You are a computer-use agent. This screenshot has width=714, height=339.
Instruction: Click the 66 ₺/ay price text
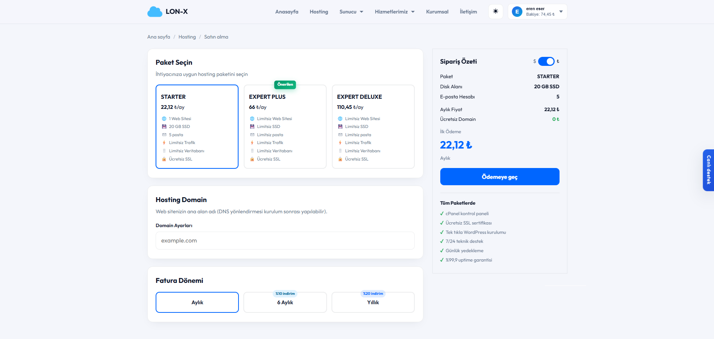coord(258,107)
